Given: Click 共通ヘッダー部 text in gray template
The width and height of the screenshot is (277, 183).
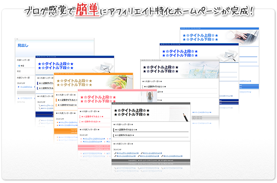Looking at the screenshot, I should tap(153, 81).
